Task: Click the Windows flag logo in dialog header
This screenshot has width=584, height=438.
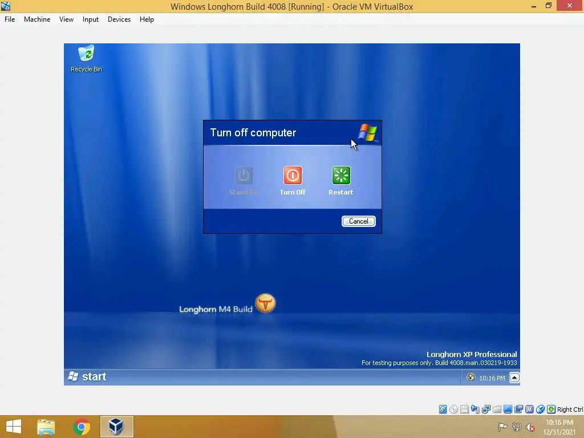Action: point(368,132)
